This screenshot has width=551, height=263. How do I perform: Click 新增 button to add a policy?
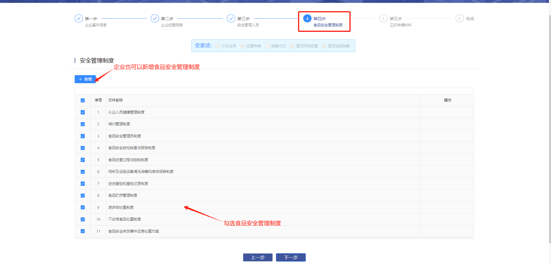point(85,79)
